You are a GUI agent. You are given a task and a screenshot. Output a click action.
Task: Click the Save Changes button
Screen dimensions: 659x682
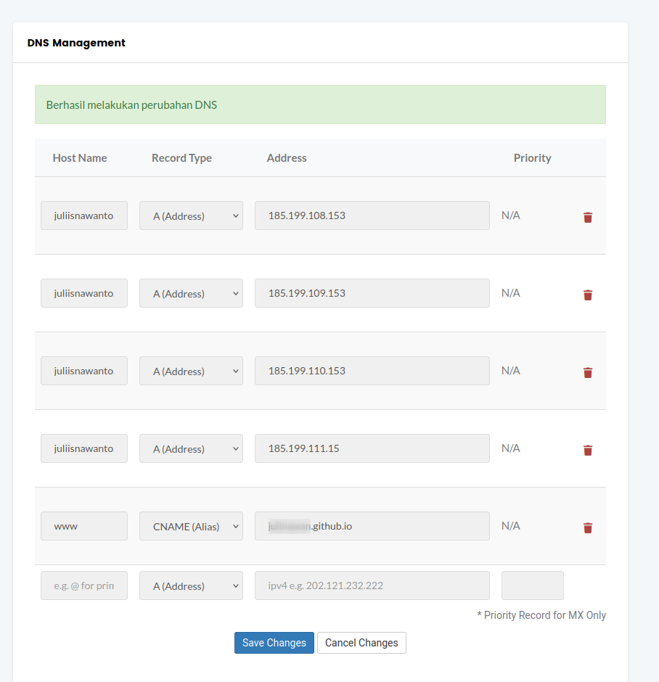[274, 643]
